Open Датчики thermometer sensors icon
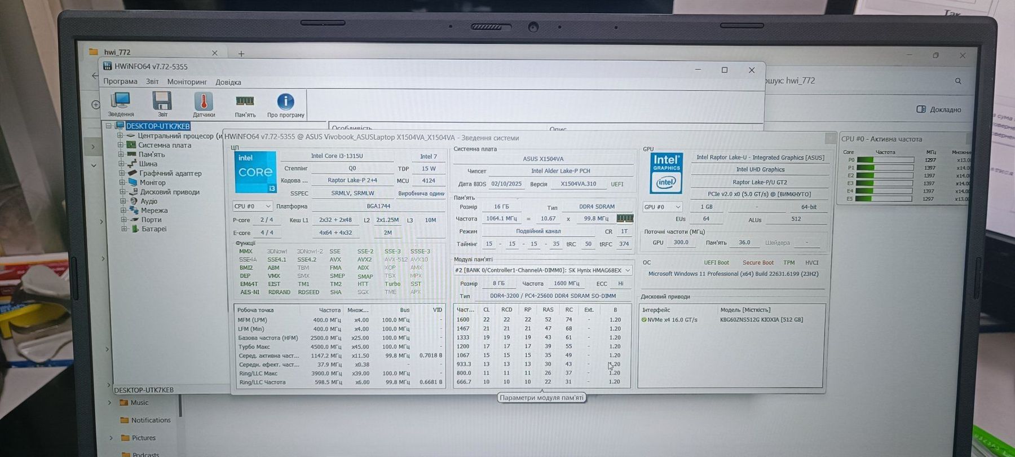The height and width of the screenshot is (457, 1015). click(204, 102)
